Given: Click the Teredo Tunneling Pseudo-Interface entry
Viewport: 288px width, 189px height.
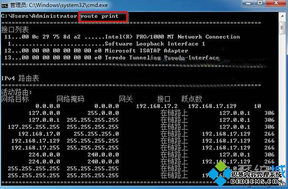Looking at the screenshot, I should tap(111, 58).
